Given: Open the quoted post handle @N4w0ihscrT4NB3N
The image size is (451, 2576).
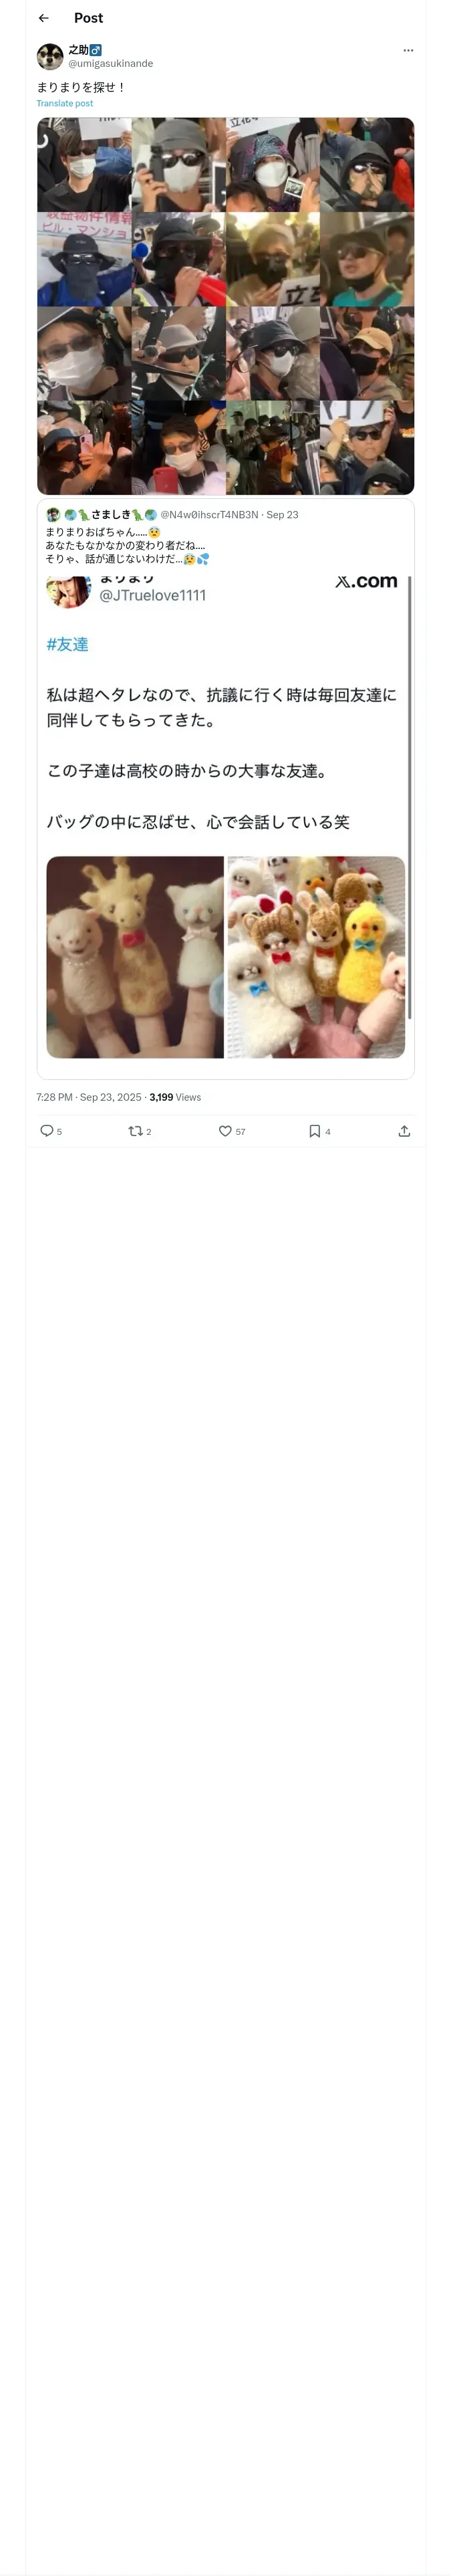Looking at the screenshot, I should point(209,515).
